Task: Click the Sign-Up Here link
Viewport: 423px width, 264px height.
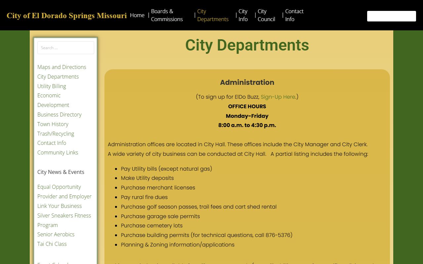Action: coord(278,97)
